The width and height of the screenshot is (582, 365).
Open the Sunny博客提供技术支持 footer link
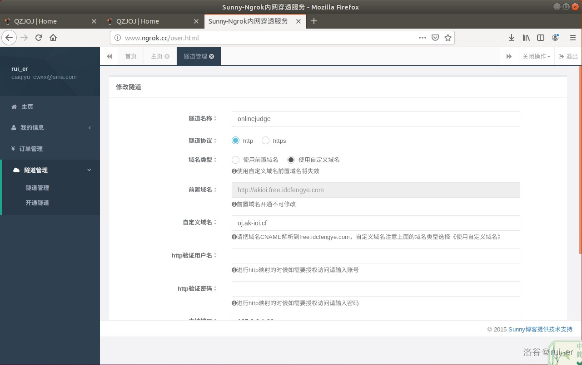point(540,330)
